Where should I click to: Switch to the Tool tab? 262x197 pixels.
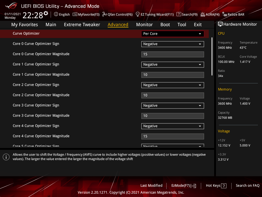click(x=182, y=25)
